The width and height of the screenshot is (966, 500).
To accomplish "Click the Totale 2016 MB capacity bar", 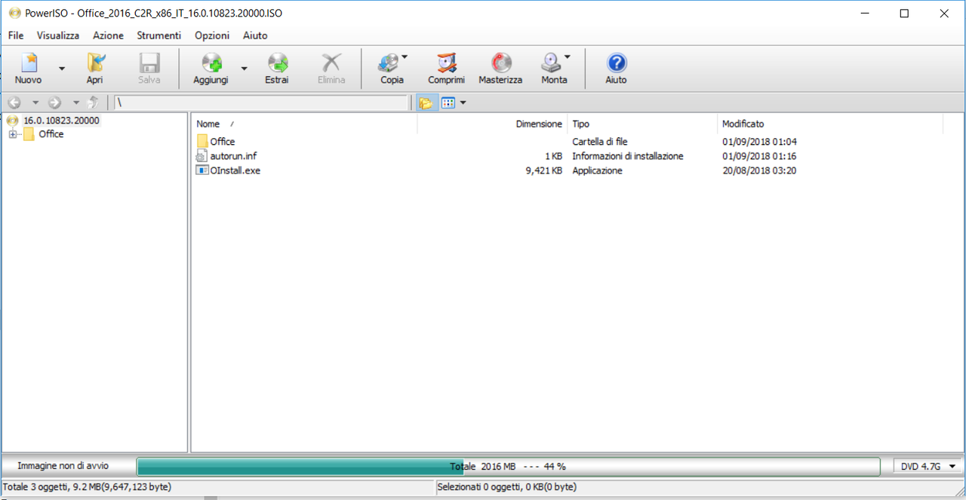I will tap(508, 467).
